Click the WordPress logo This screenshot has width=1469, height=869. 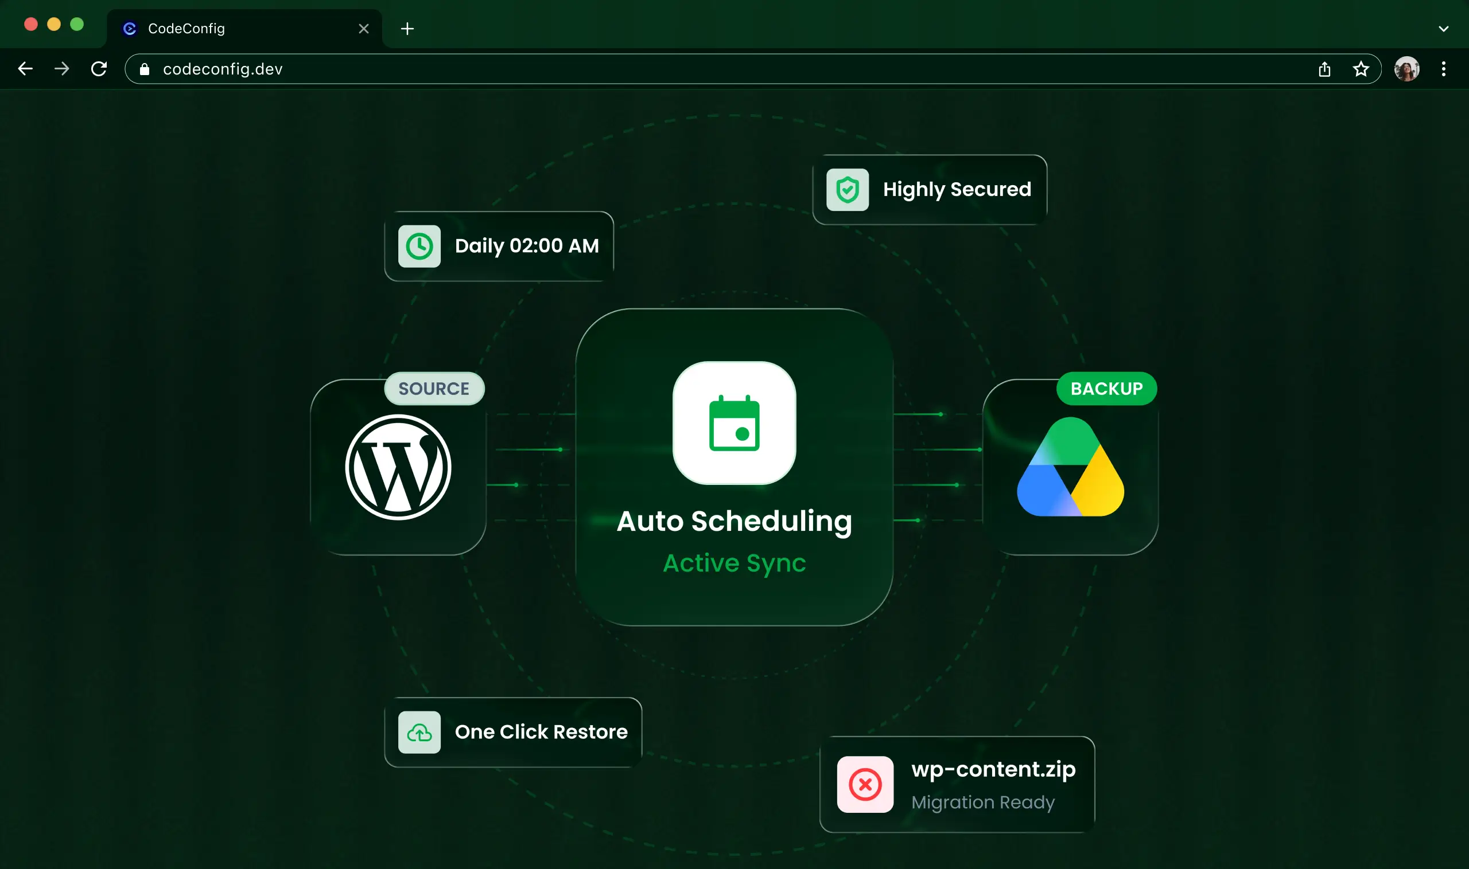point(398,467)
